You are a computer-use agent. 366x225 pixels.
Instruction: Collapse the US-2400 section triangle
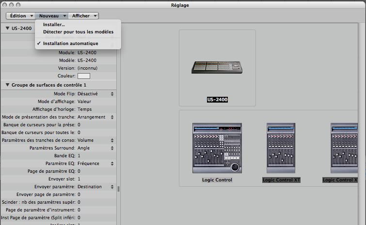(x=7, y=28)
